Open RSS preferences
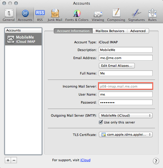163x168 pixels. coord(40,15)
